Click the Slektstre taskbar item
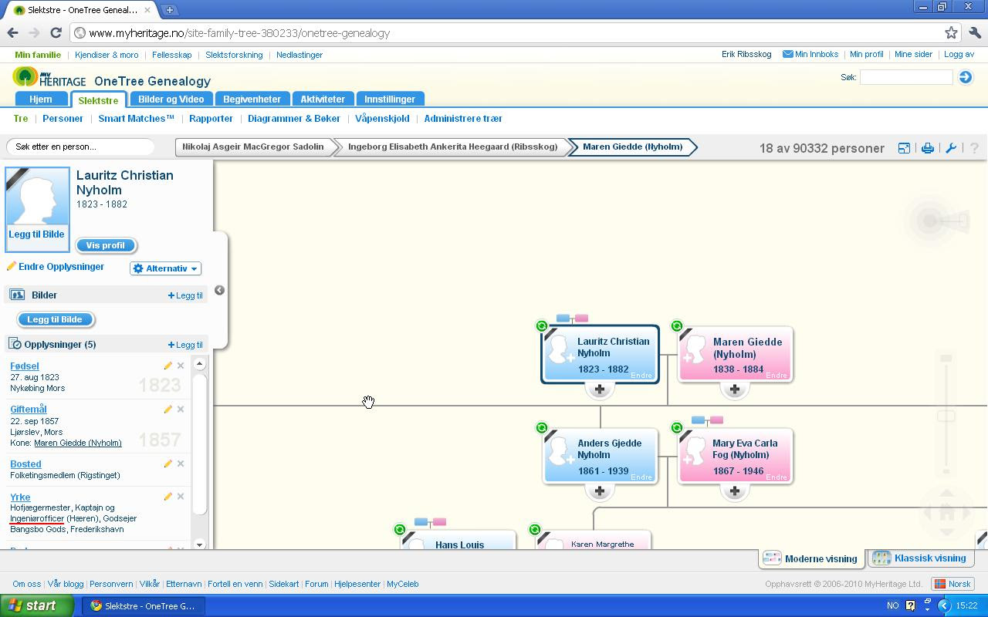The width and height of the screenshot is (988, 617). (x=144, y=605)
